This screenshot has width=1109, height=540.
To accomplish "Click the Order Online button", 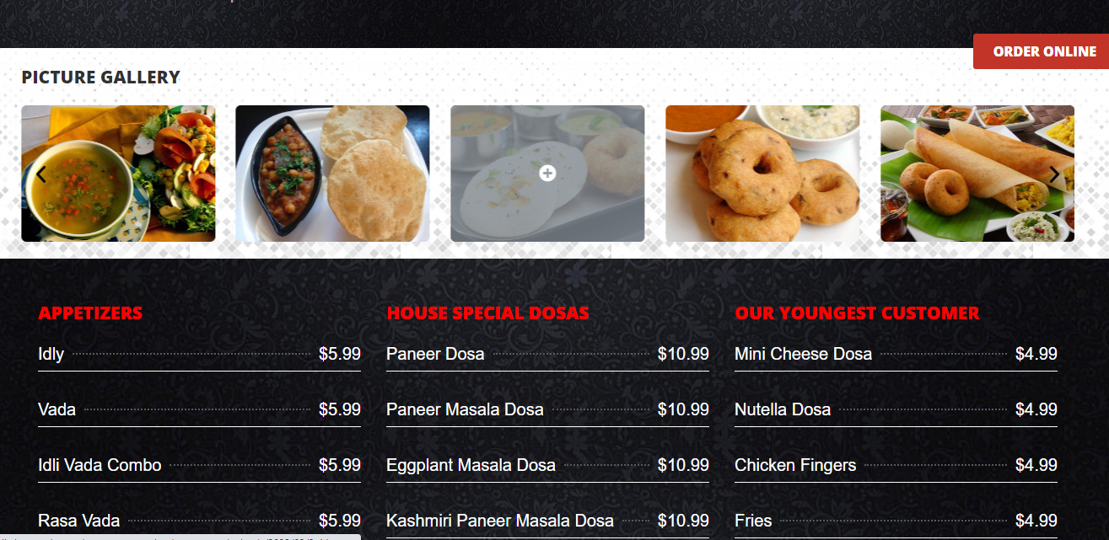I will 1041,51.
